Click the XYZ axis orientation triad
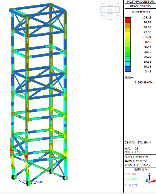The image size is (156, 194). (x=151, y=179)
